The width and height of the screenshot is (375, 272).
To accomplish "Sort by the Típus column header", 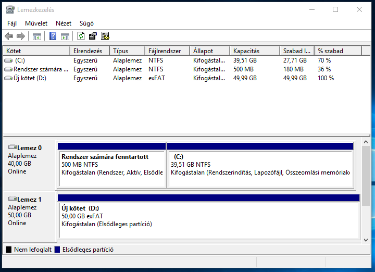I will (128, 51).
